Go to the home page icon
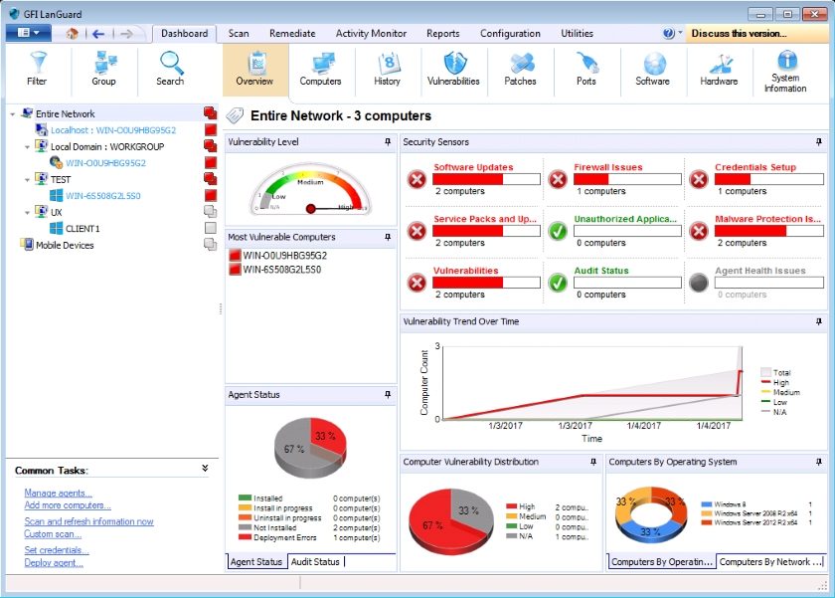Image resolution: width=835 pixels, height=598 pixels. tap(72, 34)
